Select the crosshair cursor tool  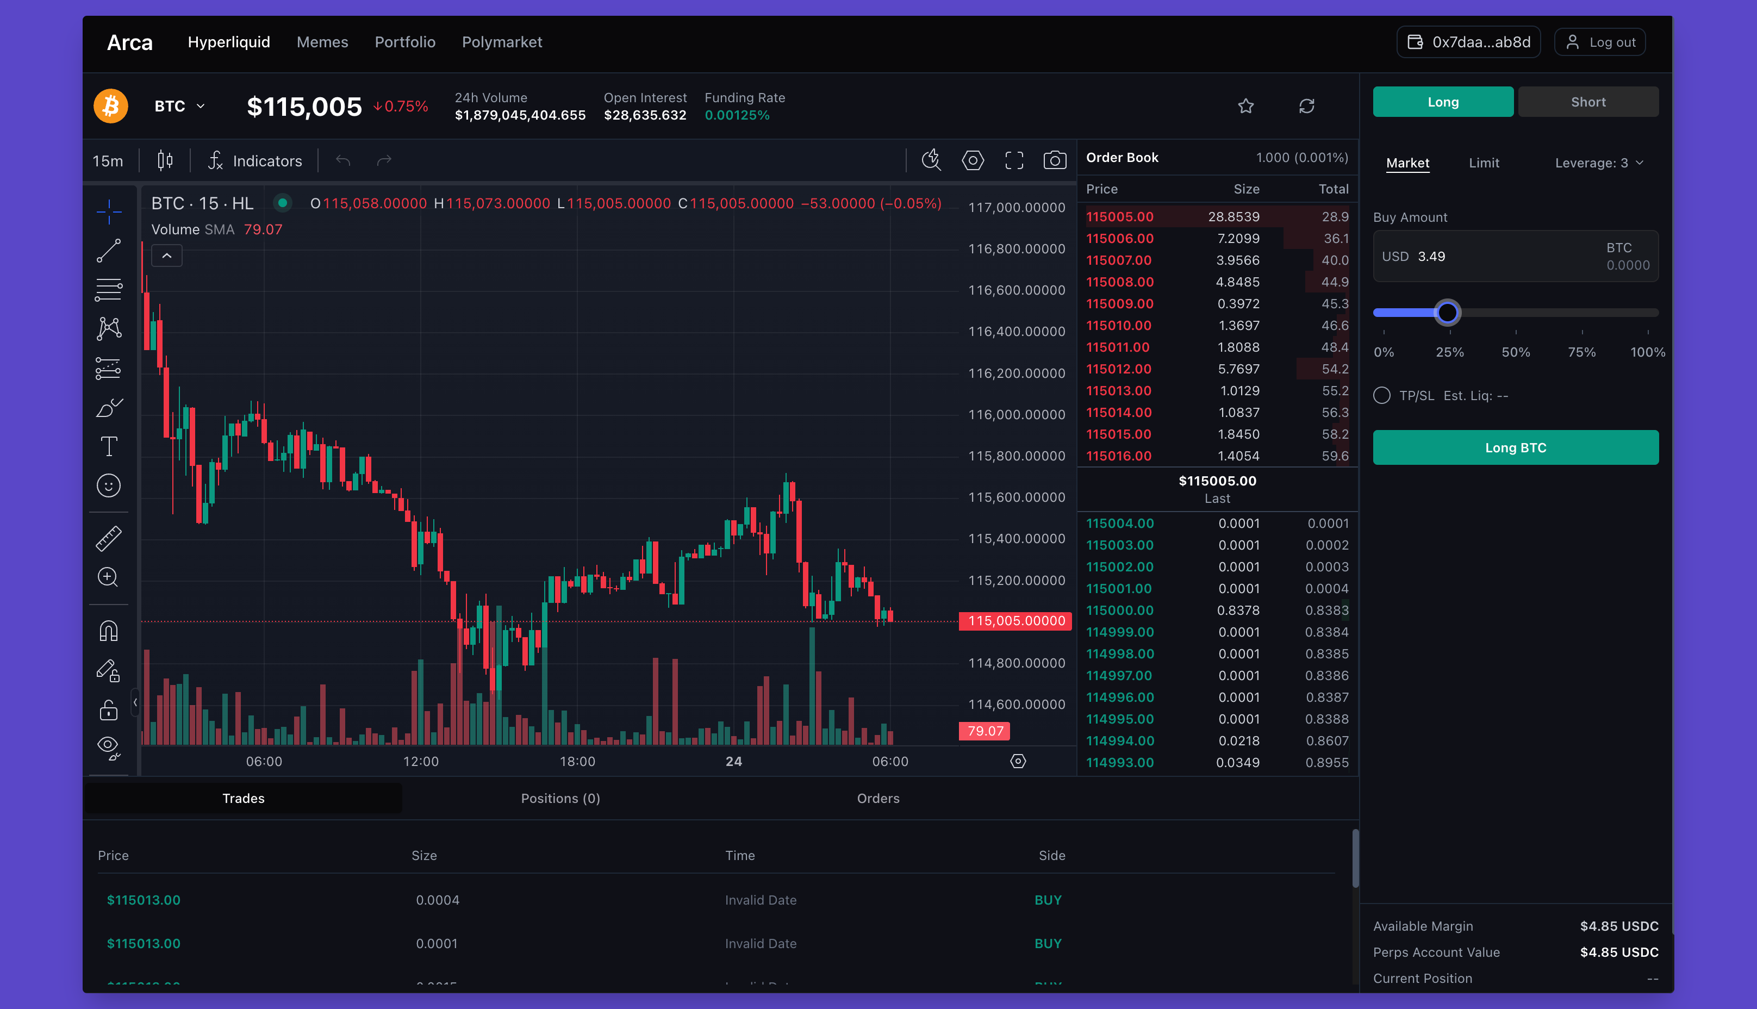point(109,211)
